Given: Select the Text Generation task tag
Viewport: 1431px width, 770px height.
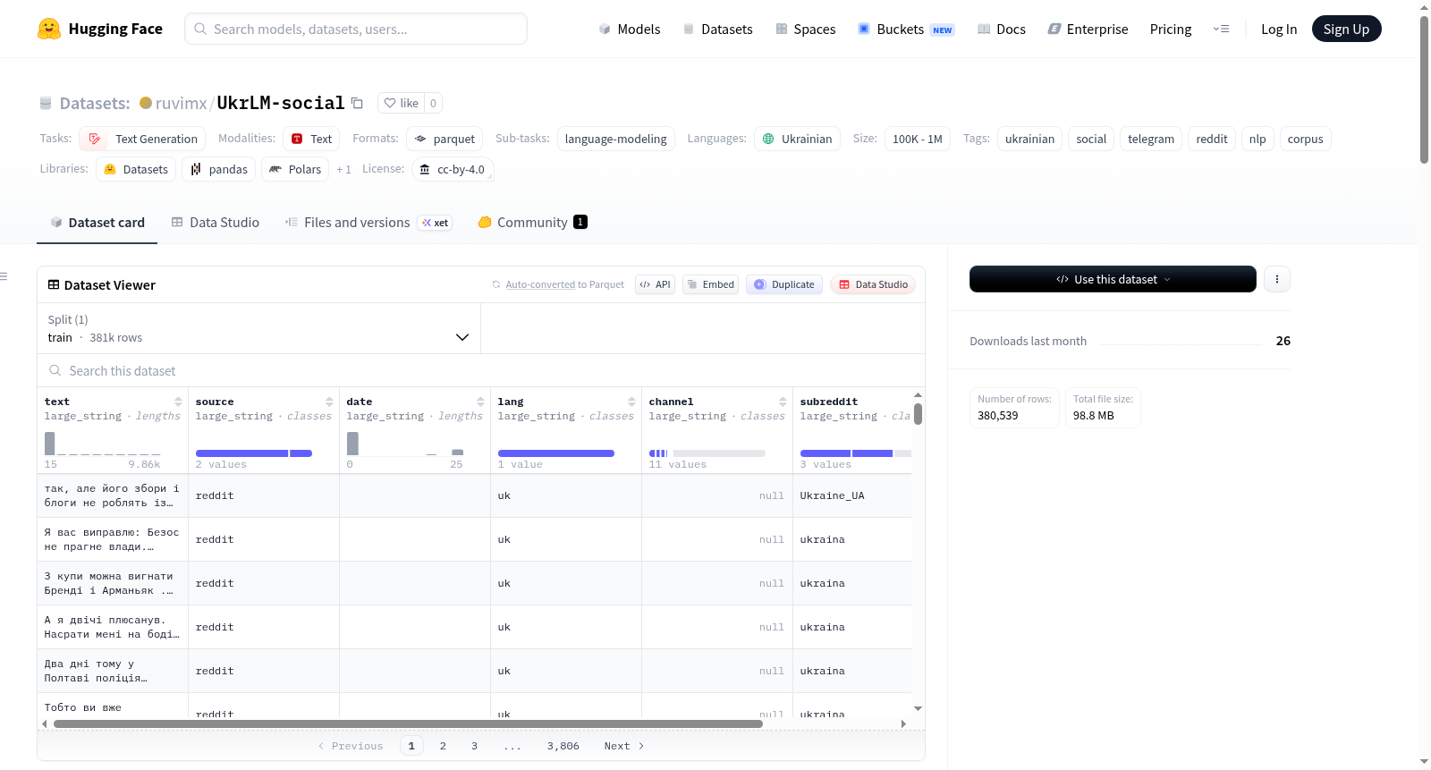Looking at the screenshot, I should pos(142,139).
